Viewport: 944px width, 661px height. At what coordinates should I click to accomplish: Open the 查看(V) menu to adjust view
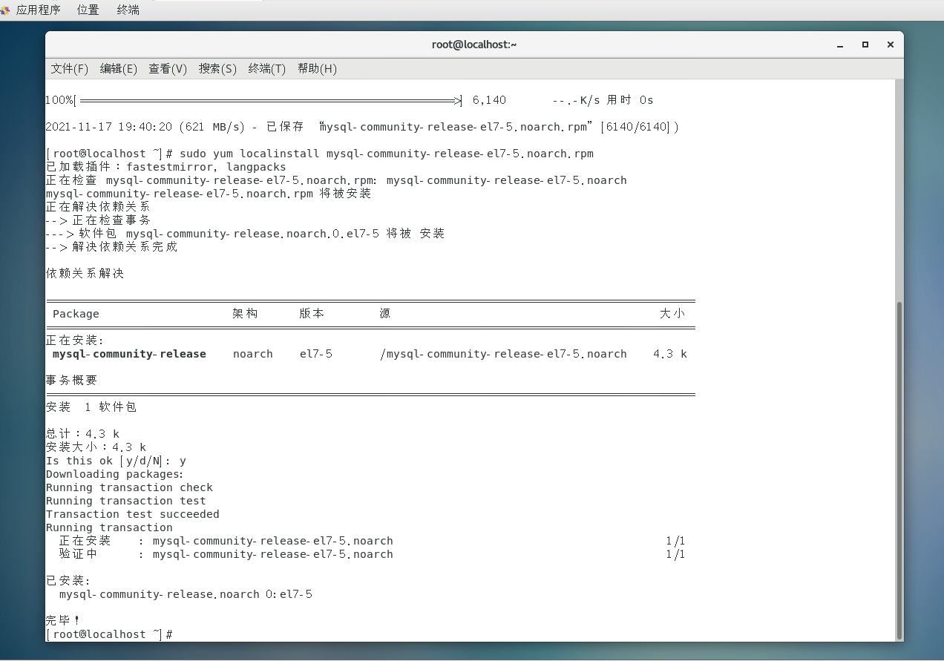168,68
